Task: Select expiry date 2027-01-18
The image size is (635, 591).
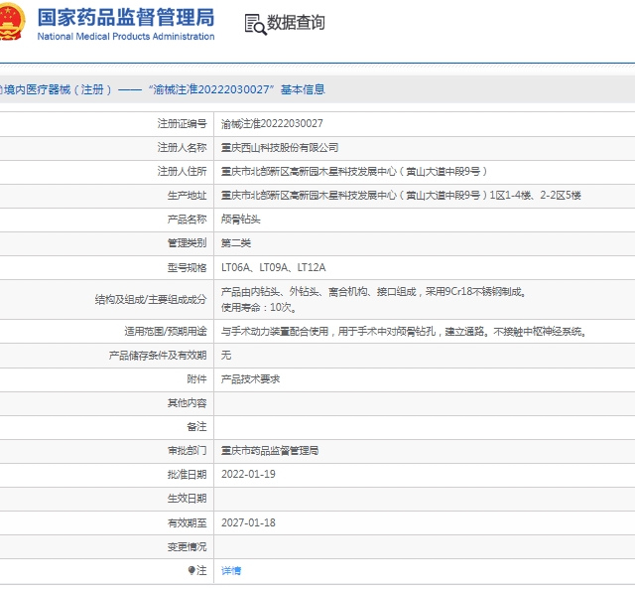Action: (x=248, y=522)
